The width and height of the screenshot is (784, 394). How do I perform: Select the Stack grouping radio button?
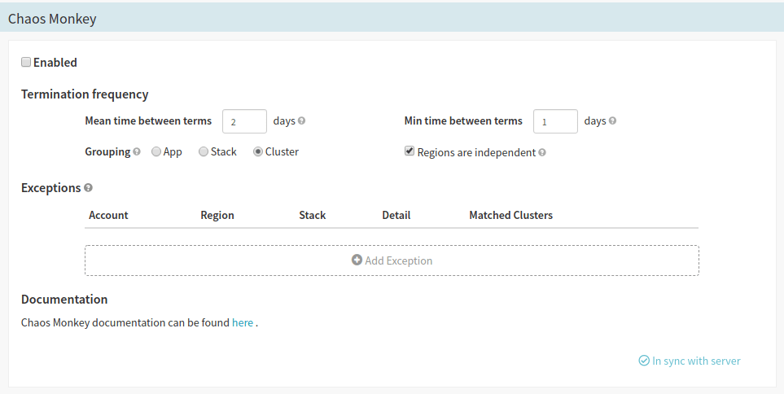tap(204, 151)
